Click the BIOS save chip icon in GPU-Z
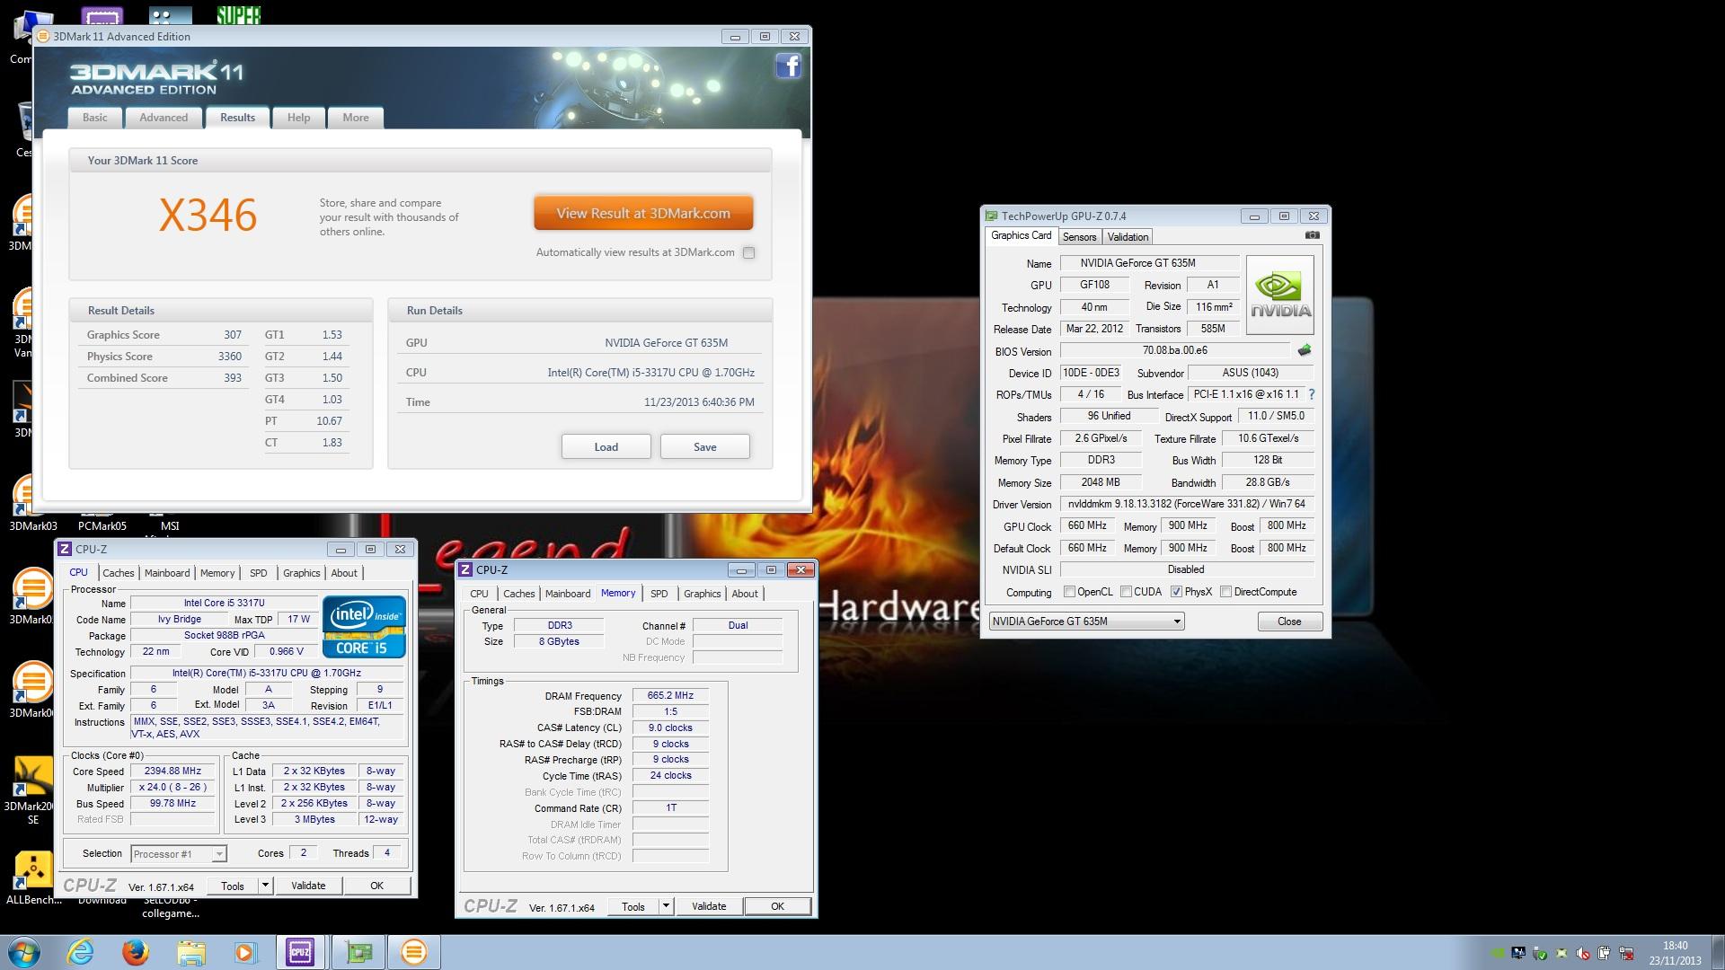The width and height of the screenshot is (1725, 970). 1305,350
